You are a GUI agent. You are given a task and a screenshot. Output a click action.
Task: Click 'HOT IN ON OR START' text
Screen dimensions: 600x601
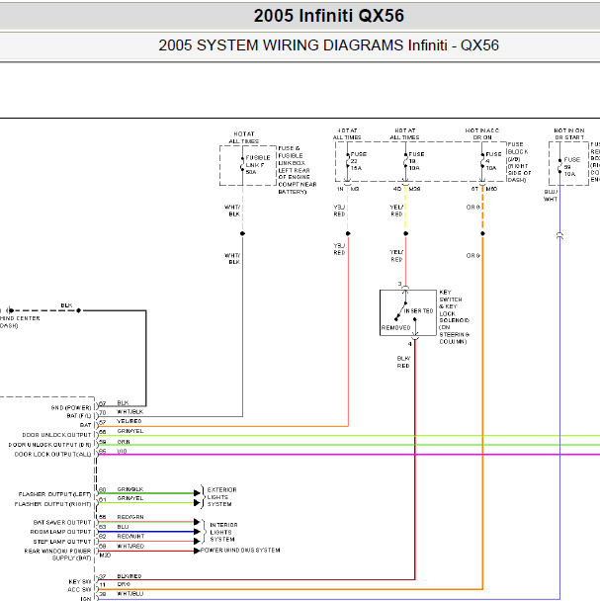[x=569, y=133]
